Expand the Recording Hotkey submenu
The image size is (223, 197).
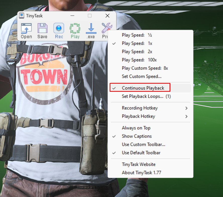point(151,108)
